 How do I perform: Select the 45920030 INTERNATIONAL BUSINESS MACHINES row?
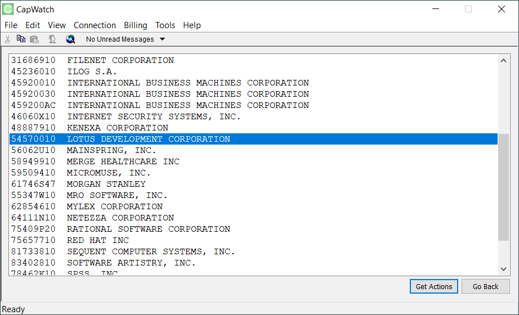point(253,94)
